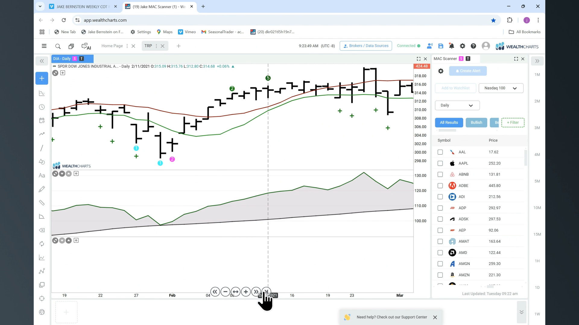Open the help question mark icon

473,46
